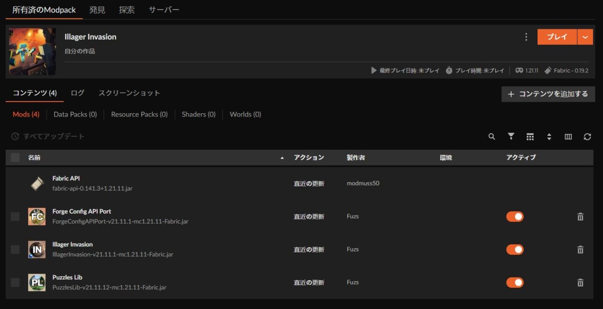Viewport: 603px width, 309px height.
Task: Select the 所有済のModpack menu item
Action: point(43,9)
